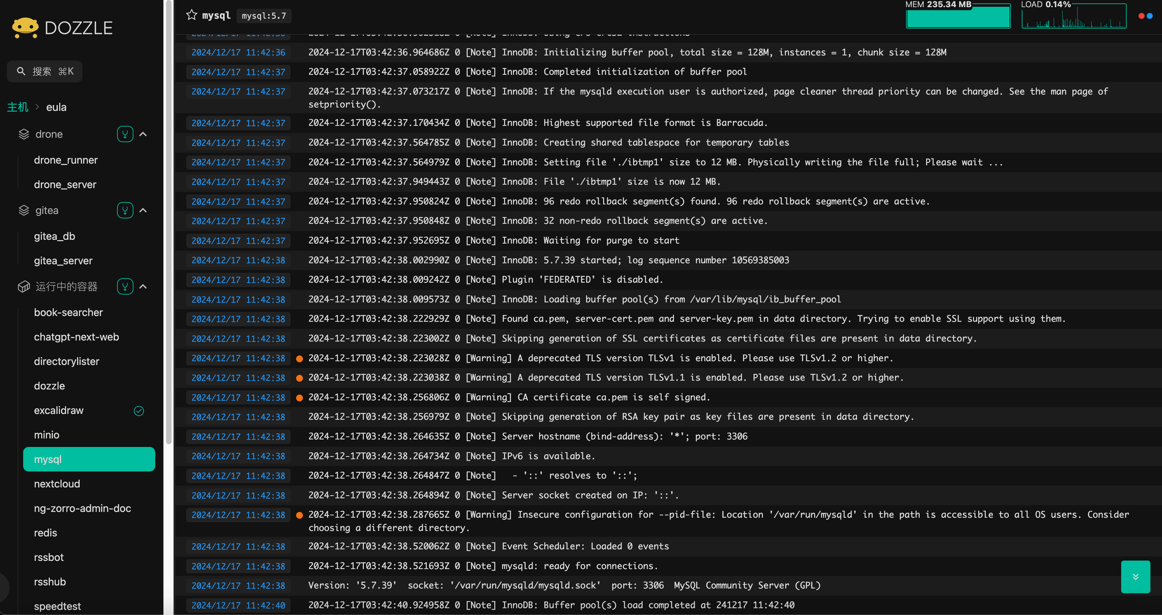Click the 'Creating shared tablespace' log line
1162x615 pixels.
point(549,143)
